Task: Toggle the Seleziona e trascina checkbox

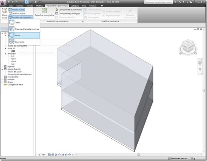Action: [169, 158]
